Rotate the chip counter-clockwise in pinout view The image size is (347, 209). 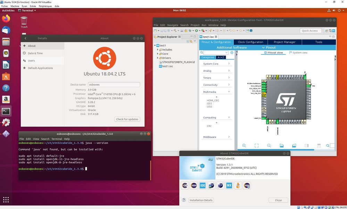click(294, 146)
